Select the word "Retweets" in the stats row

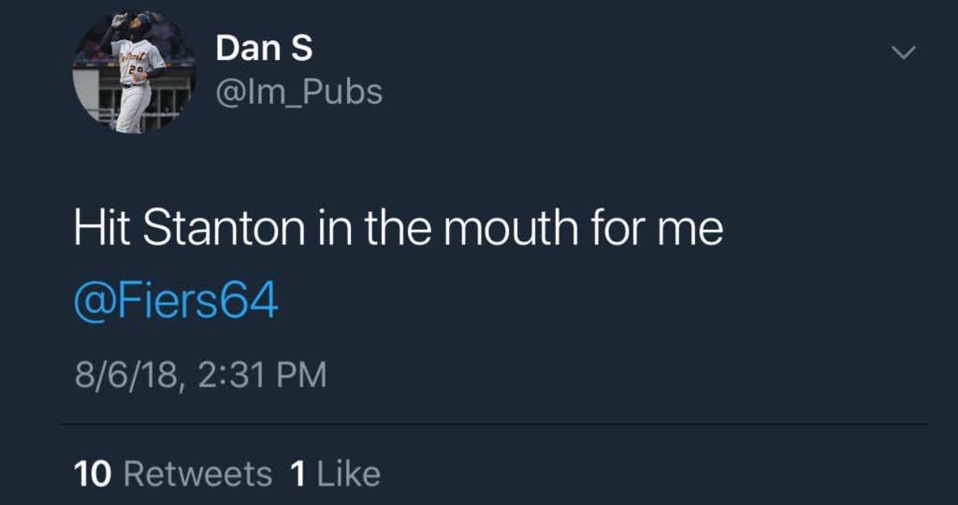[197, 473]
